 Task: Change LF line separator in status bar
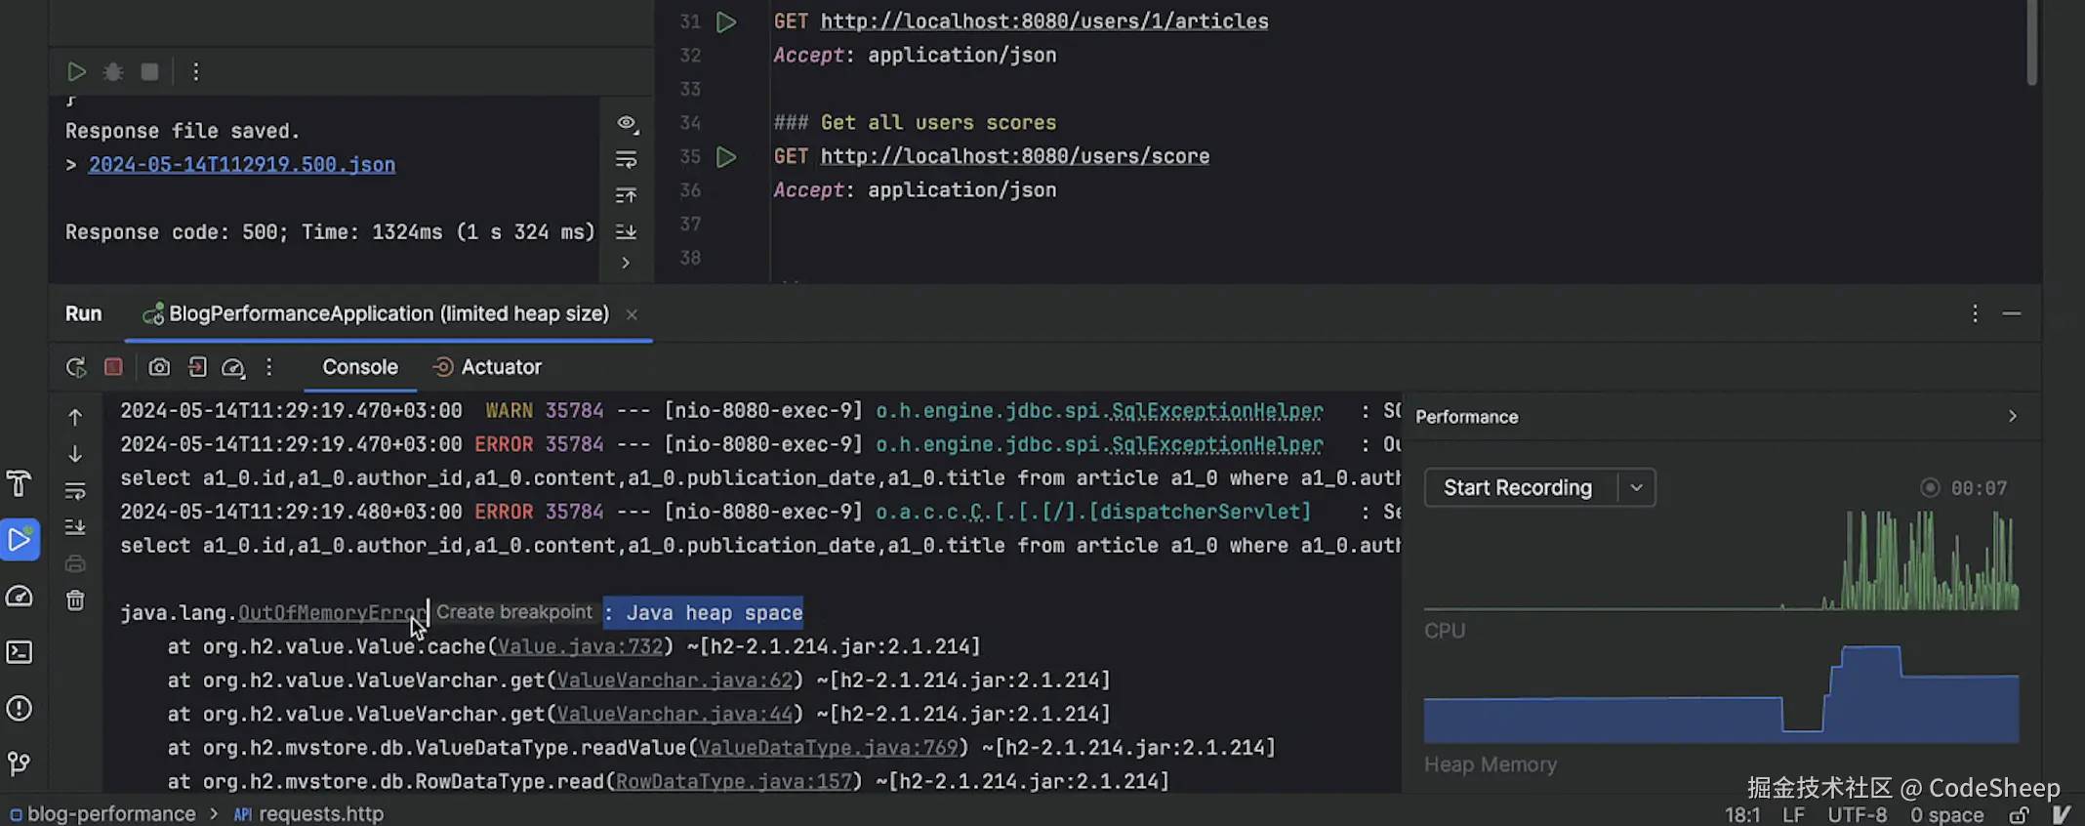pyautogui.click(x=1793, y=814)
